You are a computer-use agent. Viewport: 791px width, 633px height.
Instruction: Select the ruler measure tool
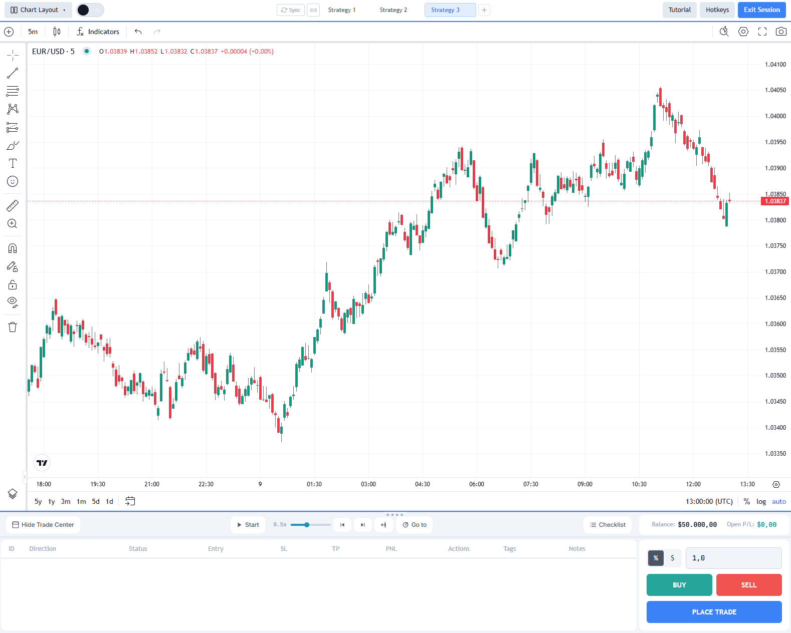pos(13,205)
